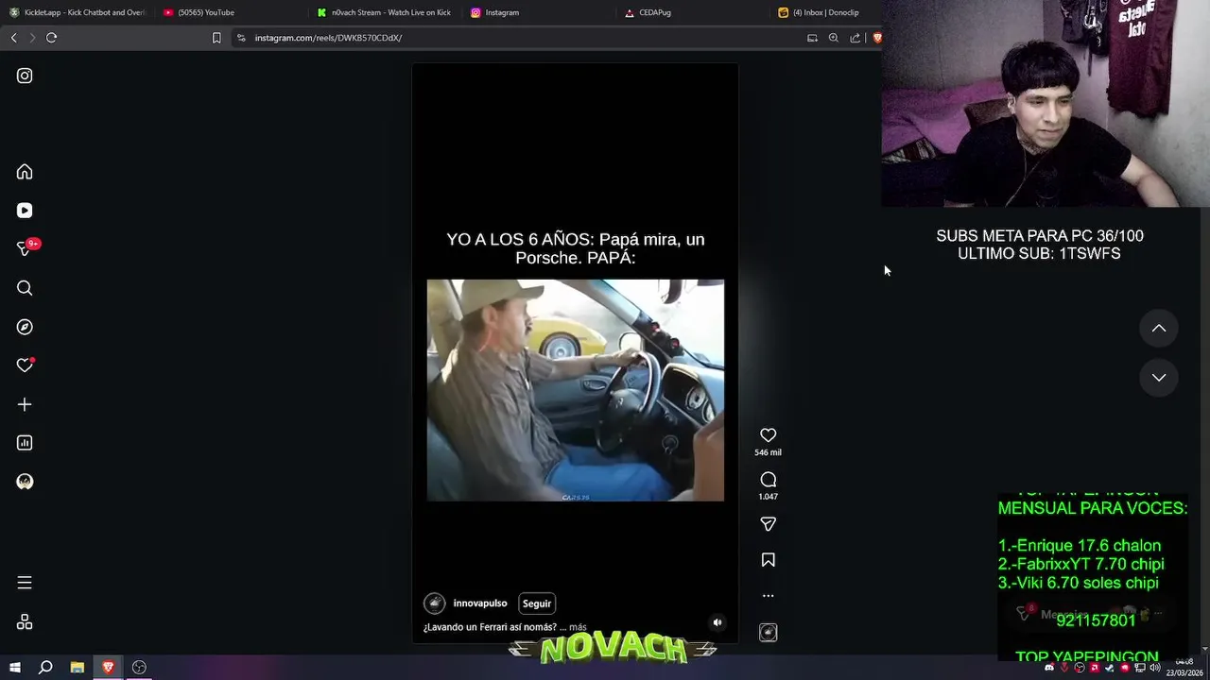Switch to Kicklet.app browser tab
1210x680 pixels.
coord(78,12)
